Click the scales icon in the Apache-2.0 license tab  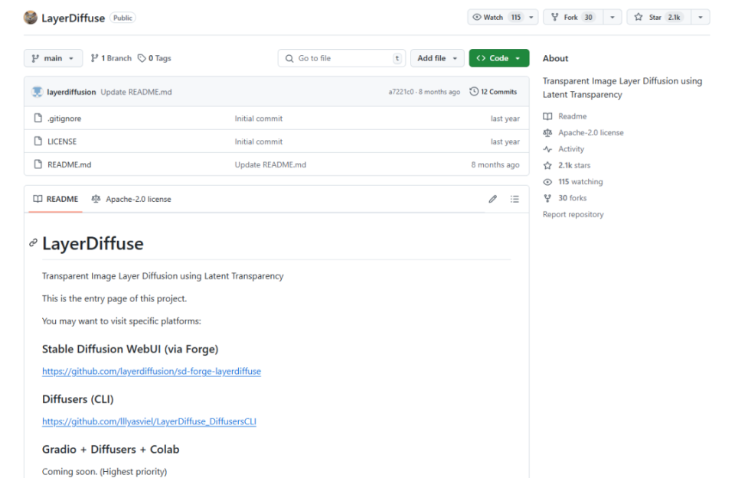pyautogui.click(x=96, y=199)
